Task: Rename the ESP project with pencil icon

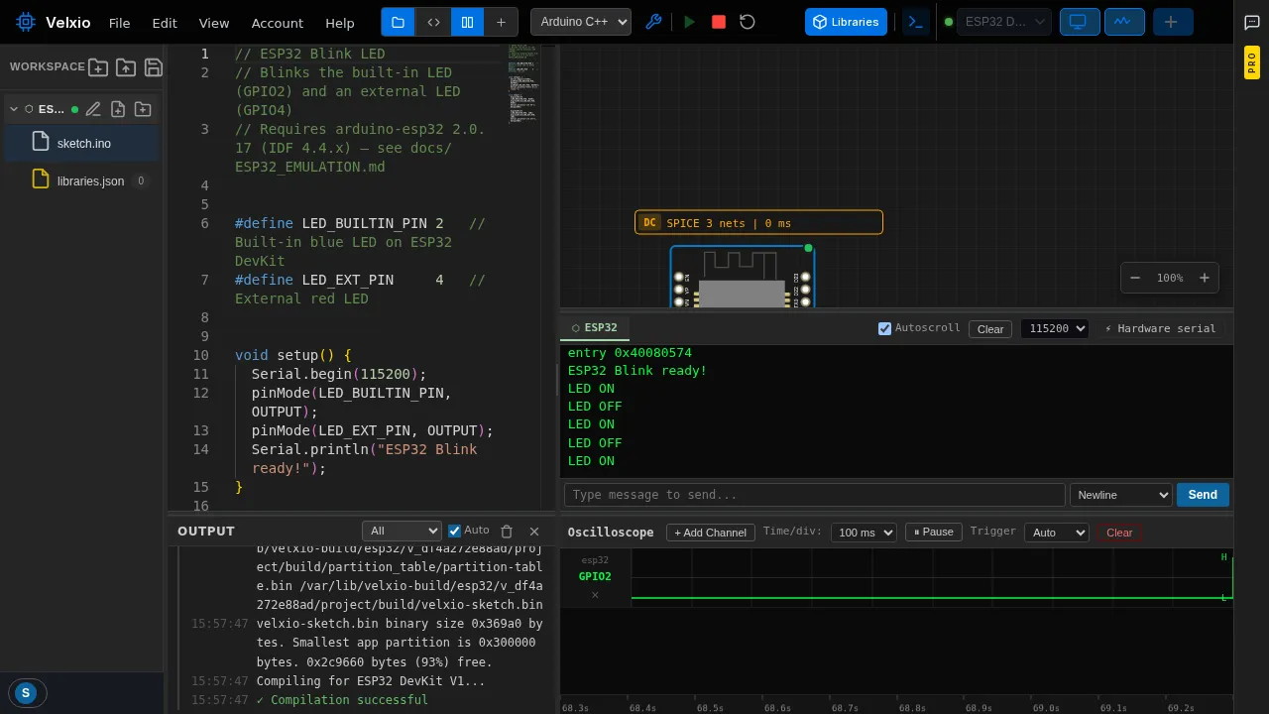Action: tap(93, 109)
